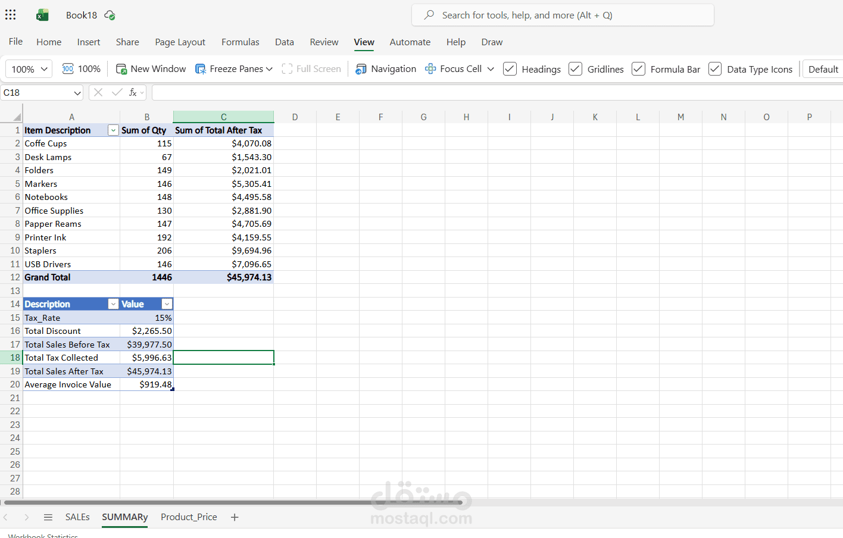The height and width of the screenshot is (538, 843).
Task: Click the insert function fx icon
Action: point(133,92)
